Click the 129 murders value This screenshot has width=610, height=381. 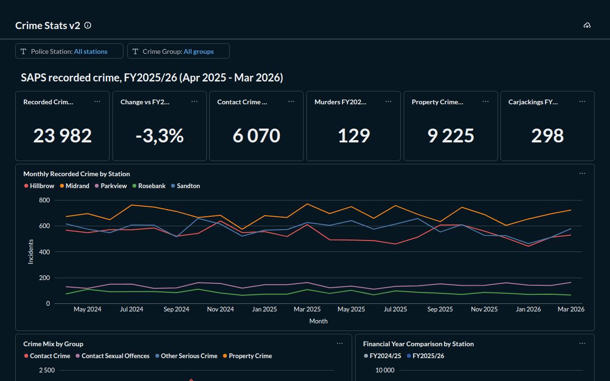354,136
